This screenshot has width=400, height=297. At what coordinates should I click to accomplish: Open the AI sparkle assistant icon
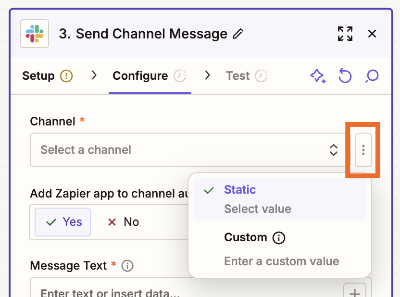tap(318, 76)
